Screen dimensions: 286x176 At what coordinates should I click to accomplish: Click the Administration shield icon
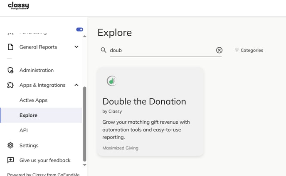pos(10,70)
